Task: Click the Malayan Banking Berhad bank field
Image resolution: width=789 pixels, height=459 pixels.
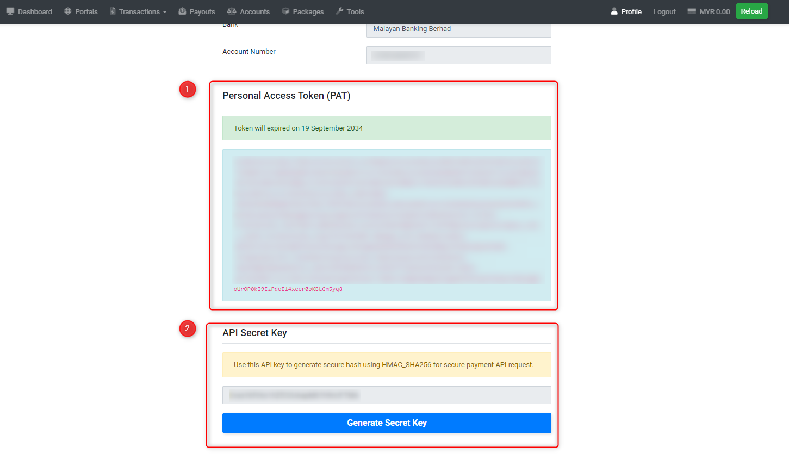Action: coord(458,29)
